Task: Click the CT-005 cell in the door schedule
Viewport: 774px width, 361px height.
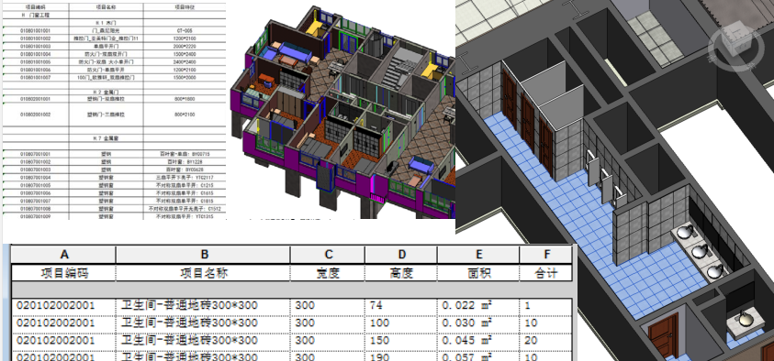Action: click(184, 30)
